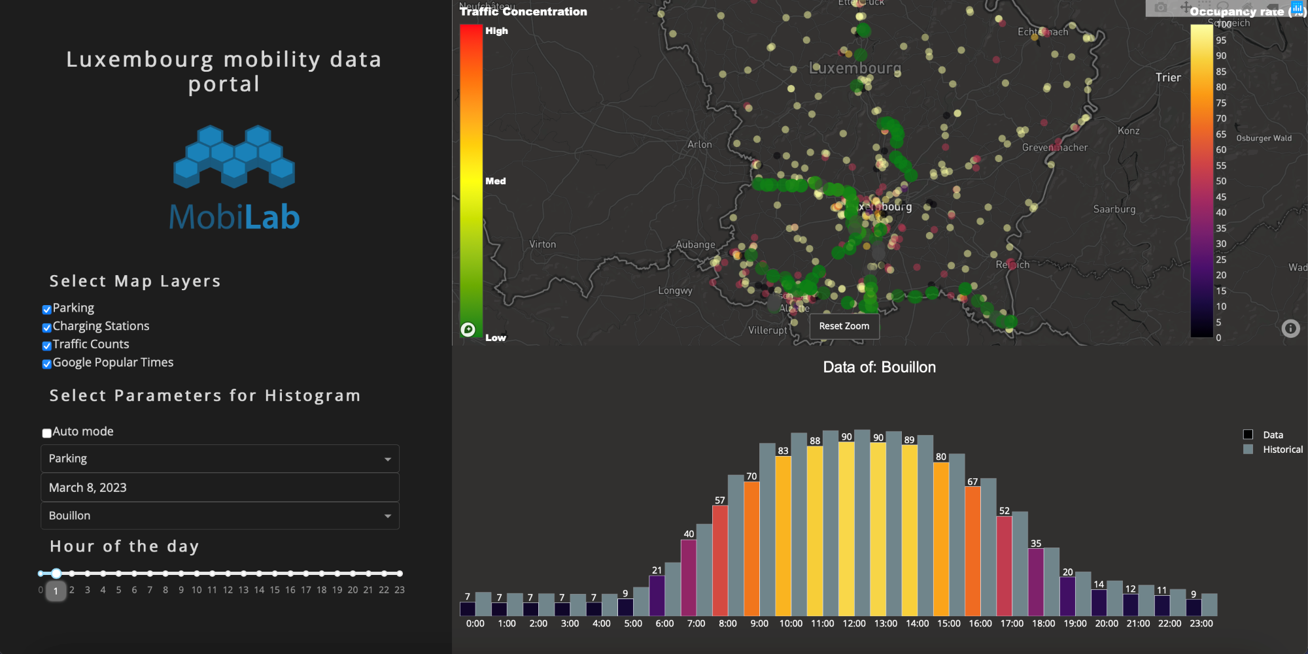Screen dimensions: 1308x654
Task: Click the 12:00 bar labeled 90
Action: (x=846, y=529)
